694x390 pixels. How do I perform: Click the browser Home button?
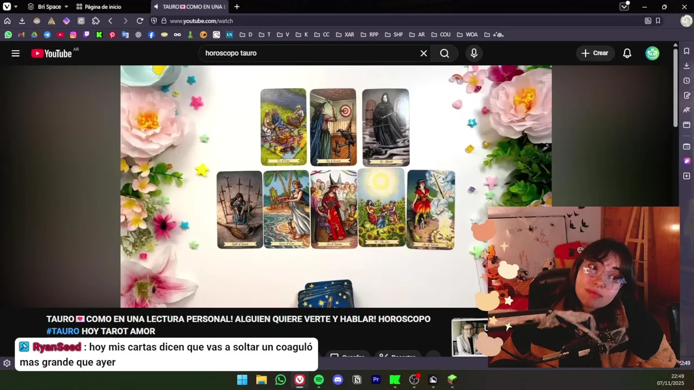click(8, 21)
